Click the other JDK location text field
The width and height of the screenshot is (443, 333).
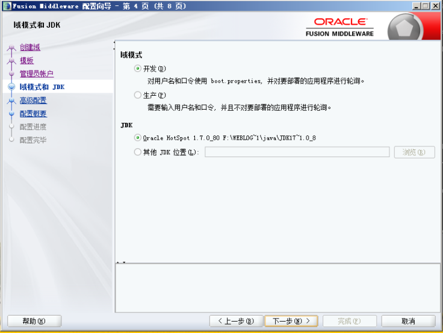click(297, 152)
